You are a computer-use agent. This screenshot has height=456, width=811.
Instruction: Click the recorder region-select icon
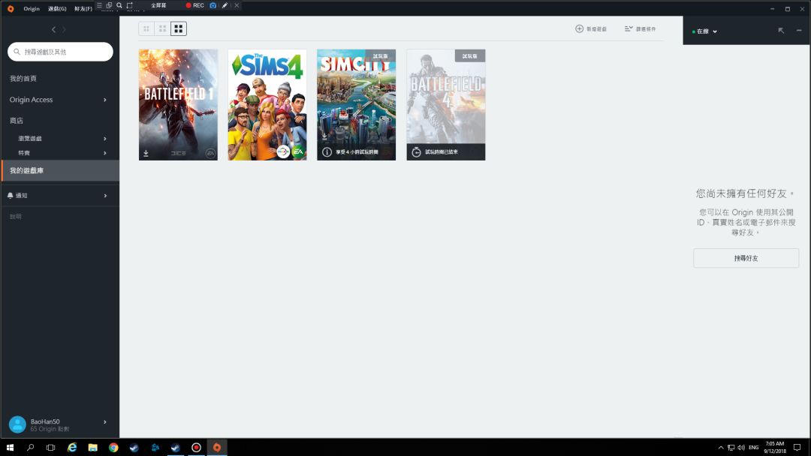[x=129, y=5]
